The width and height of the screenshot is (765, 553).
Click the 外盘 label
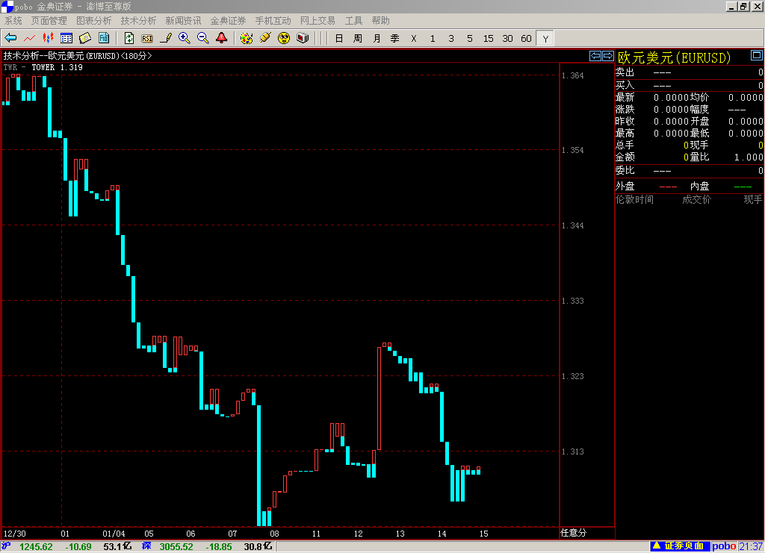(x=625, y=186)
